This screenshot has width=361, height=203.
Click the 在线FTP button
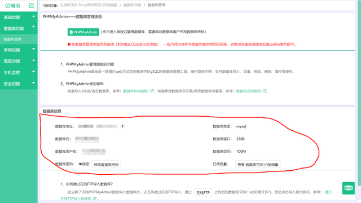click(x=203, y=192)
